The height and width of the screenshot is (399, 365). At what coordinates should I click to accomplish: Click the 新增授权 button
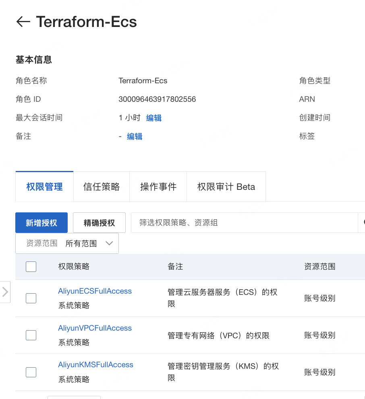tap(41, 223)
